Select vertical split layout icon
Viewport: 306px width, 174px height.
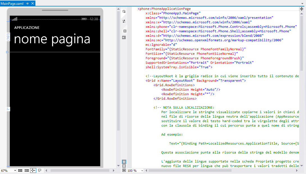coord(124,162)
